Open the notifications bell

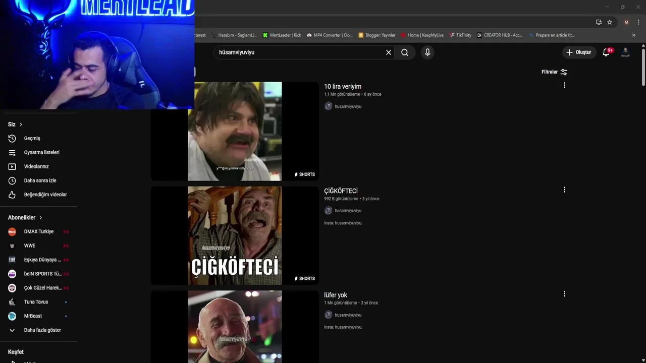(x=607, y=52)
